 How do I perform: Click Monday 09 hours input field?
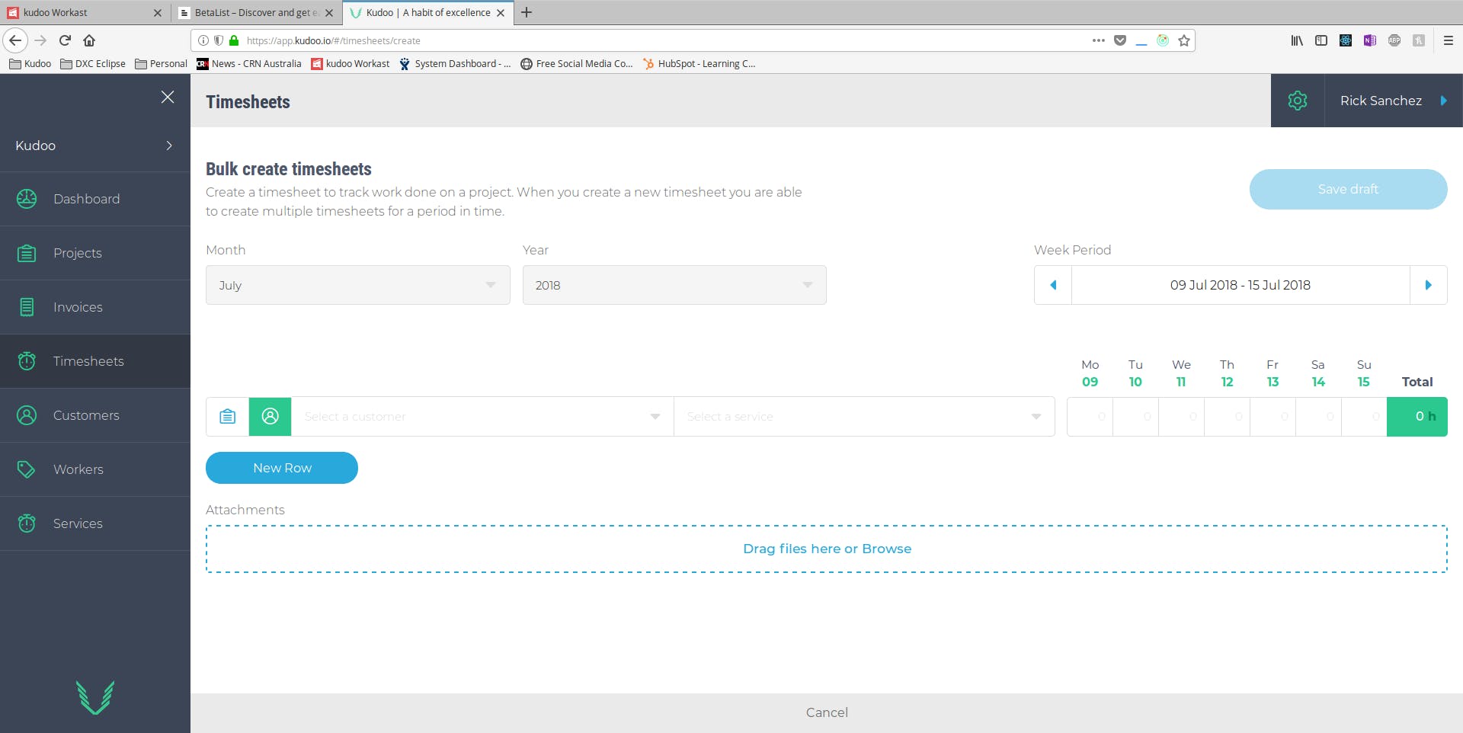[1090, 416]
